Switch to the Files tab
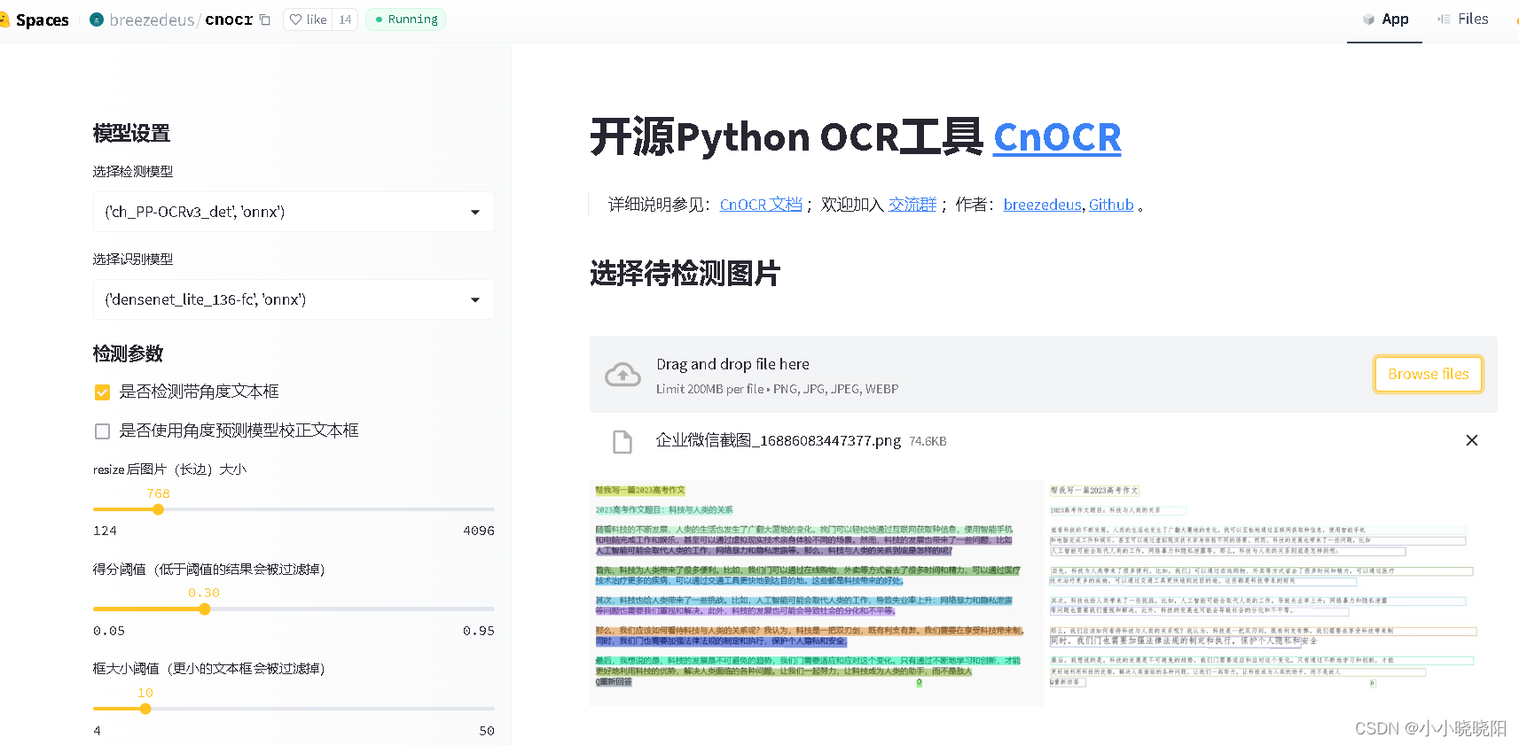The width and height of the screenshot is (1519, 745). [x=1463, y=19]
